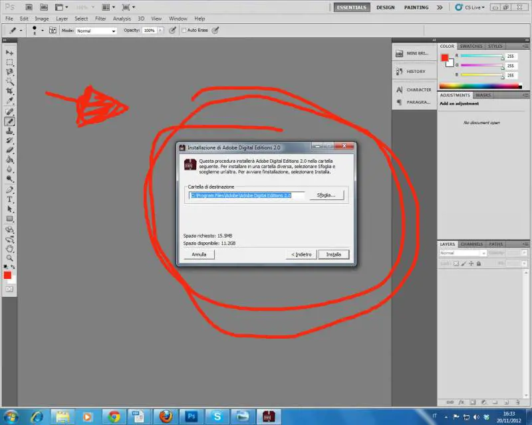Expand the CS Live dropdown
The width and height of the screenshot is (532, 425).
[x=470, y=7]
